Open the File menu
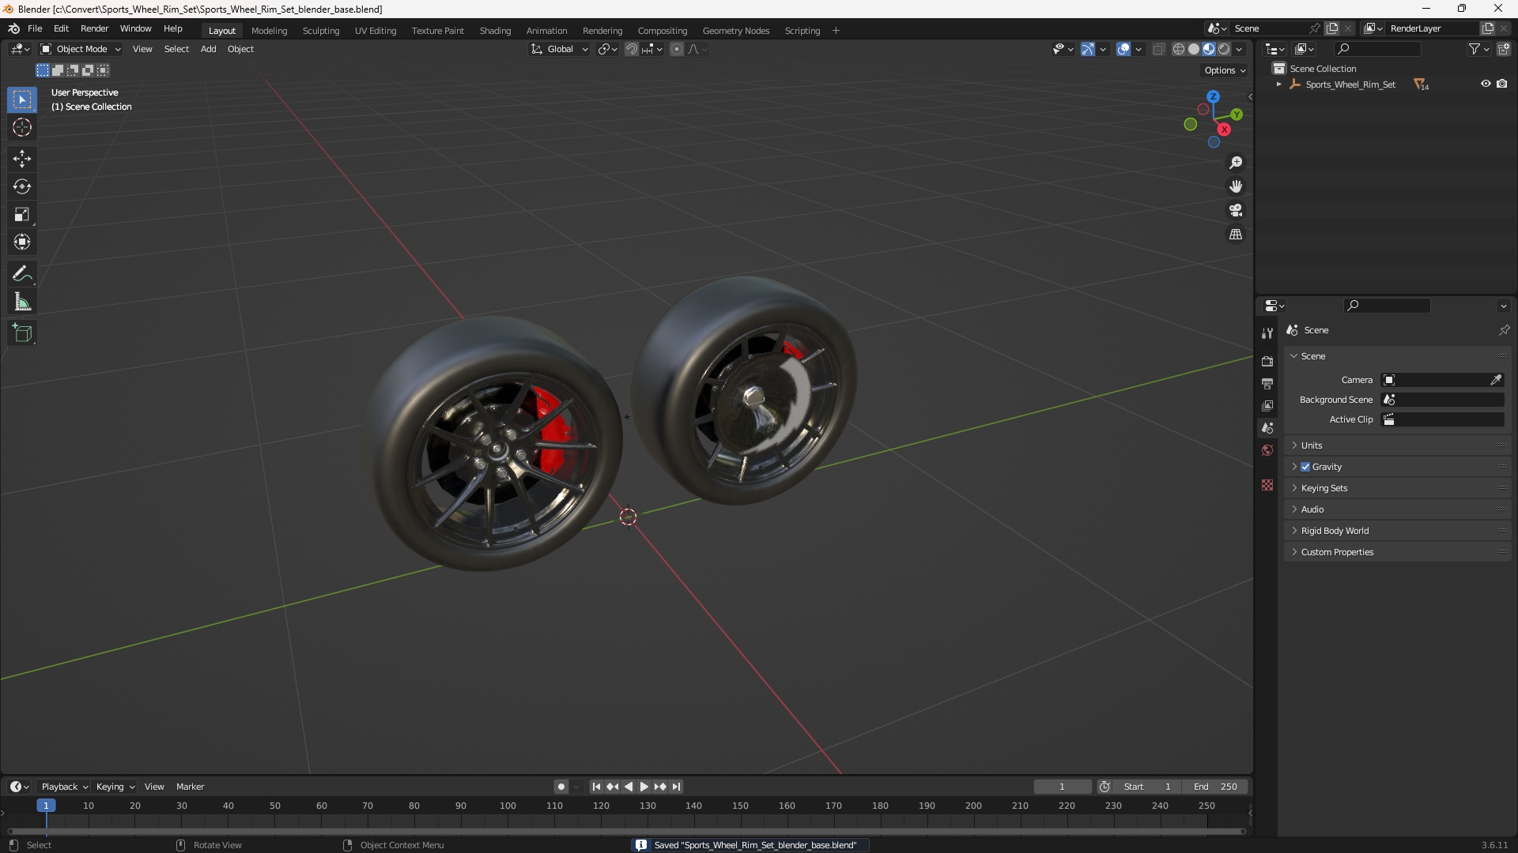 point(35,28)
